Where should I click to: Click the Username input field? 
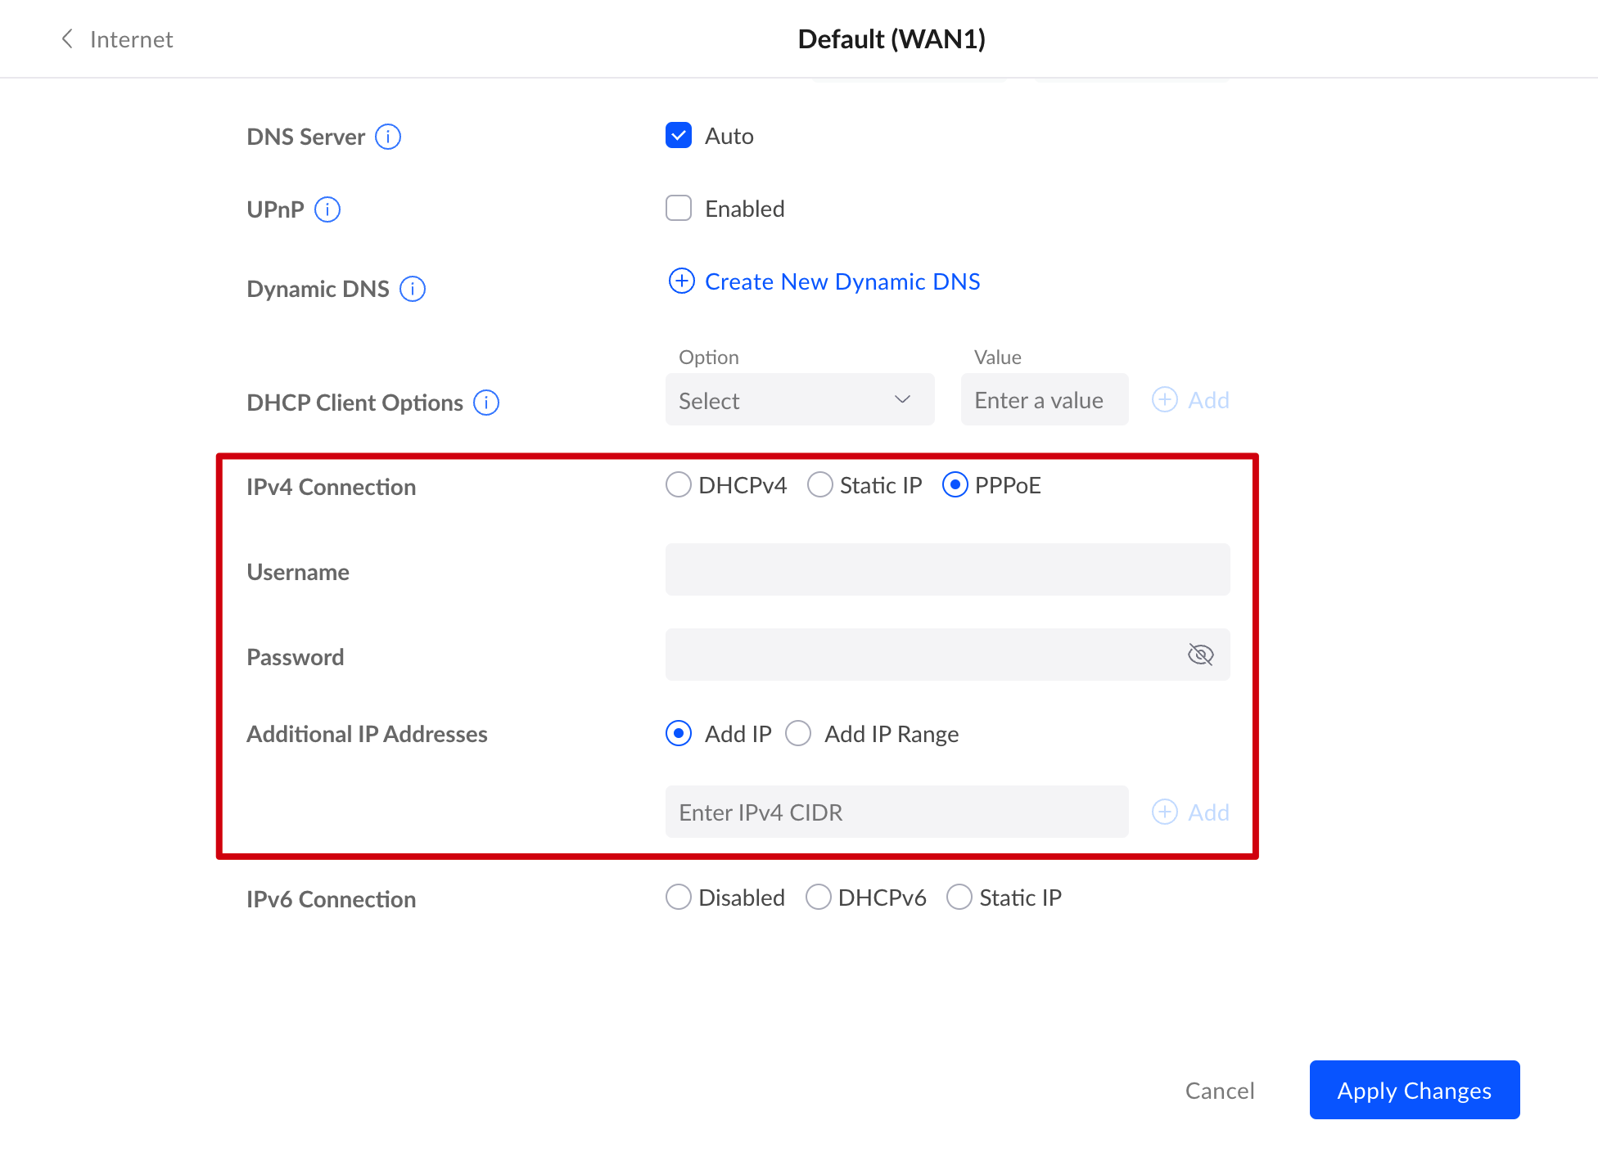tap(947, 569)
